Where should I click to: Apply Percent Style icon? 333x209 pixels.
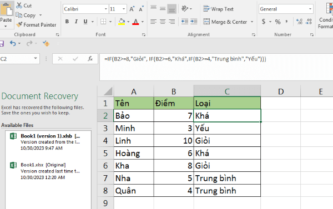tap(278, 22)
